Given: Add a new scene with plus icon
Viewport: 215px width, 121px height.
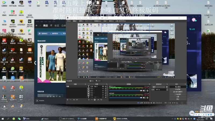Looking at the screenshot, I should [67, 100].
